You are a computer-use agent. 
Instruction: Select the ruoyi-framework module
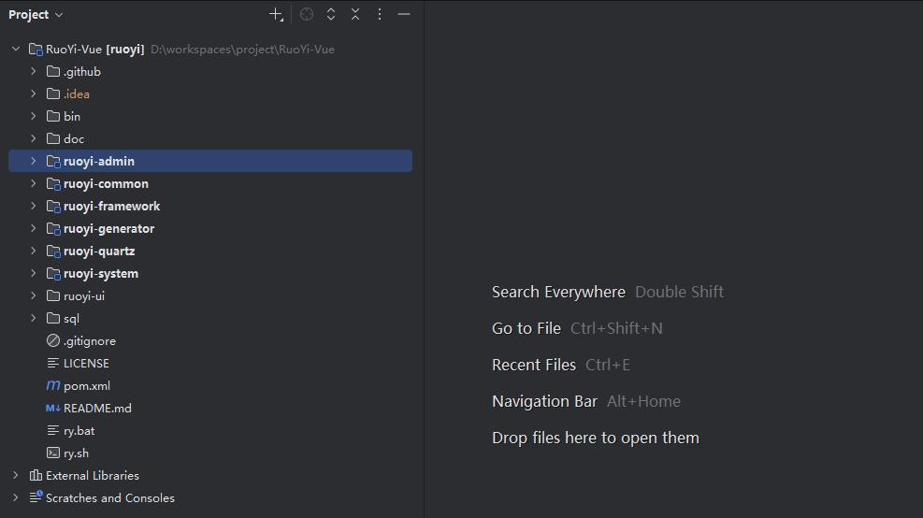coord(111,206)
